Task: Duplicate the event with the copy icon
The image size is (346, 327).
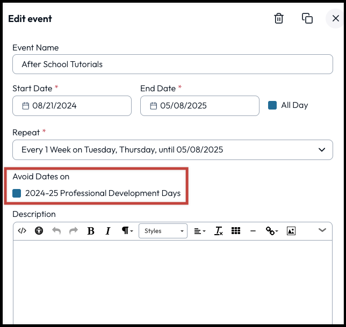Action: tap(307, 18)
